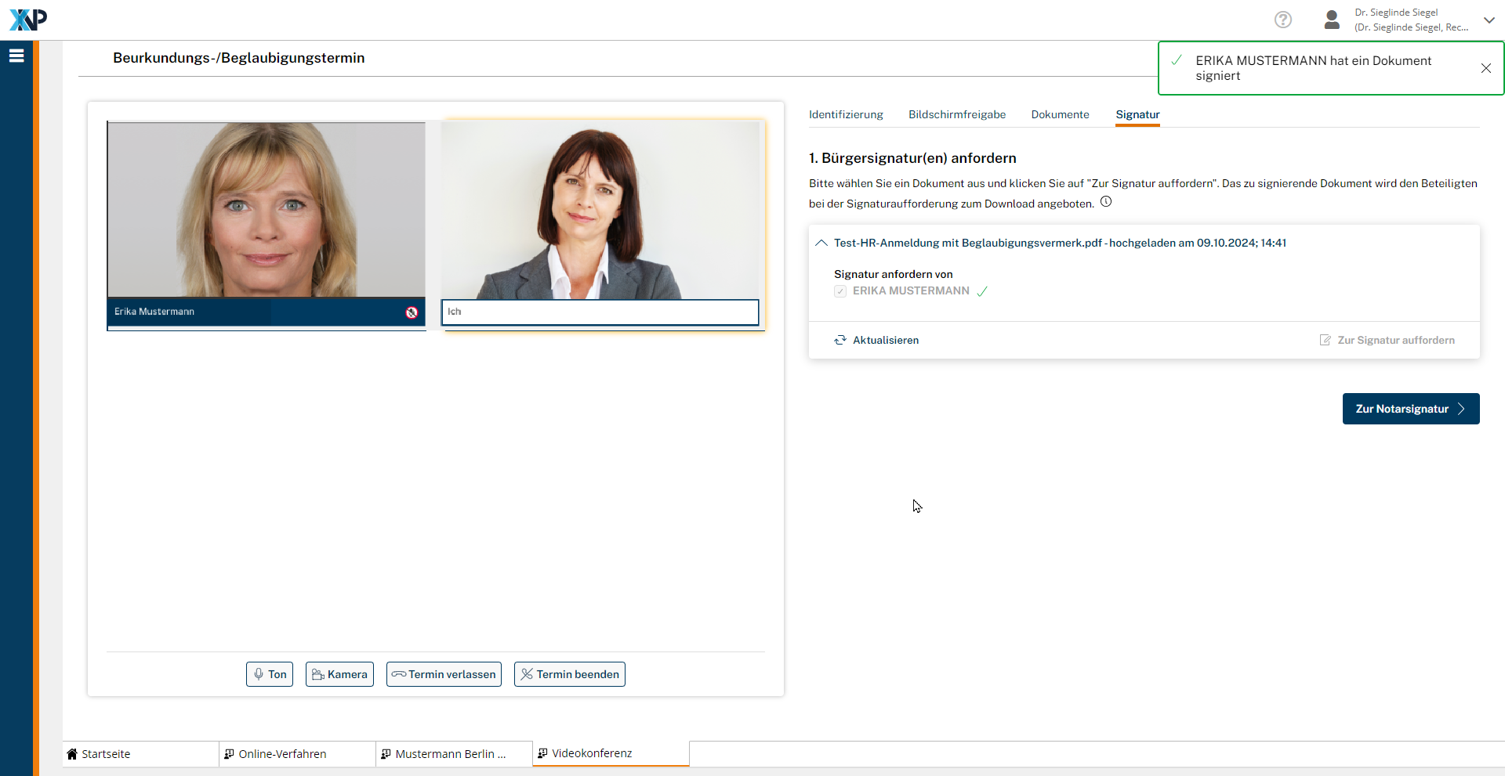Go to Startseite home tab
This screenshot has height=776, width=1505.
click(x=106, y=754)
